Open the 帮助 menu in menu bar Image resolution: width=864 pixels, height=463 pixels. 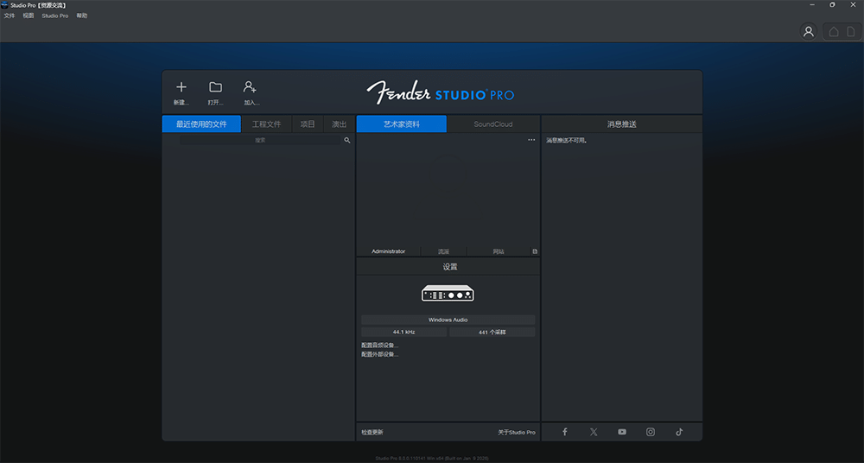(81, 16)
